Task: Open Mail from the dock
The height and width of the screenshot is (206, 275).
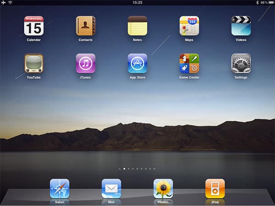Action: tap(111, 189)
